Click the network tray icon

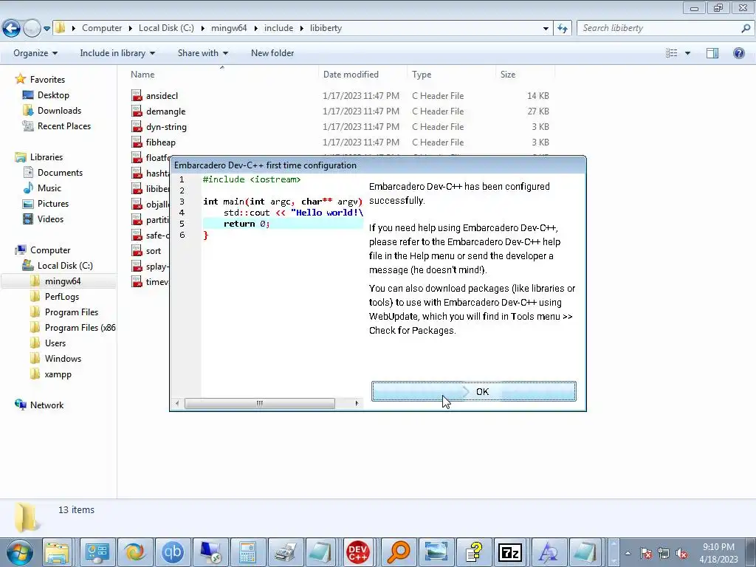coord(664,553)
